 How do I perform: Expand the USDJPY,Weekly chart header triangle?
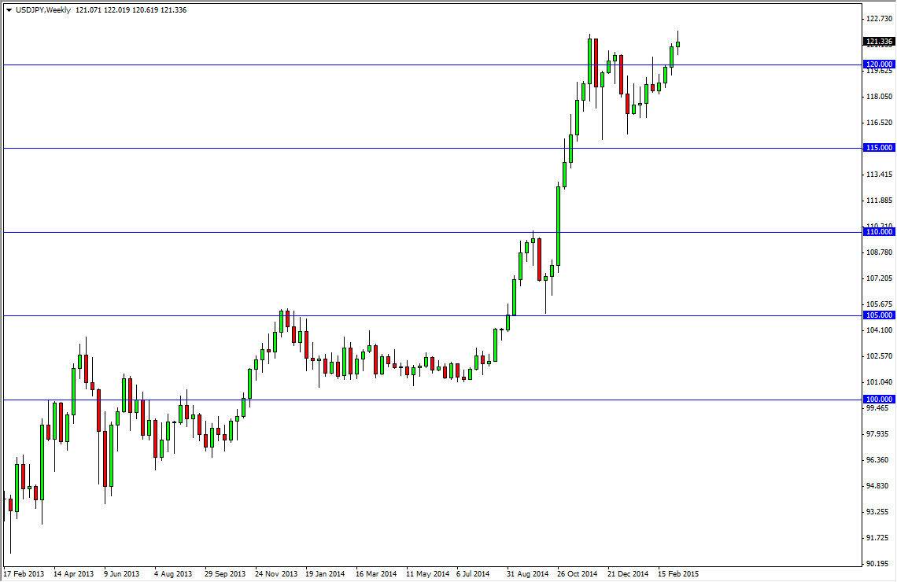coord(9,9)
